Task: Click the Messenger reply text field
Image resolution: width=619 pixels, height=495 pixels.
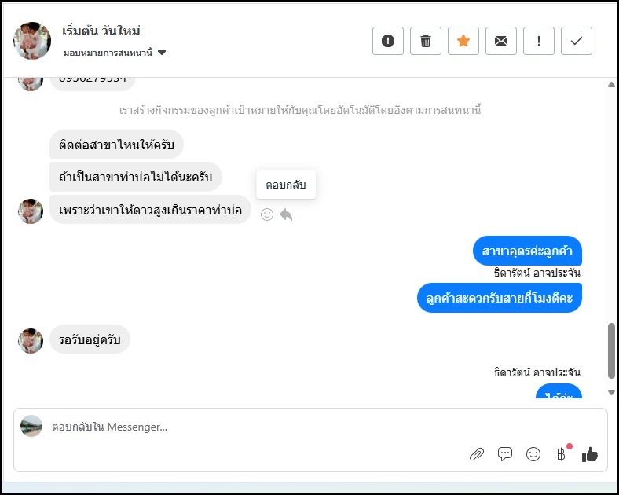Action: pos(236,427)
